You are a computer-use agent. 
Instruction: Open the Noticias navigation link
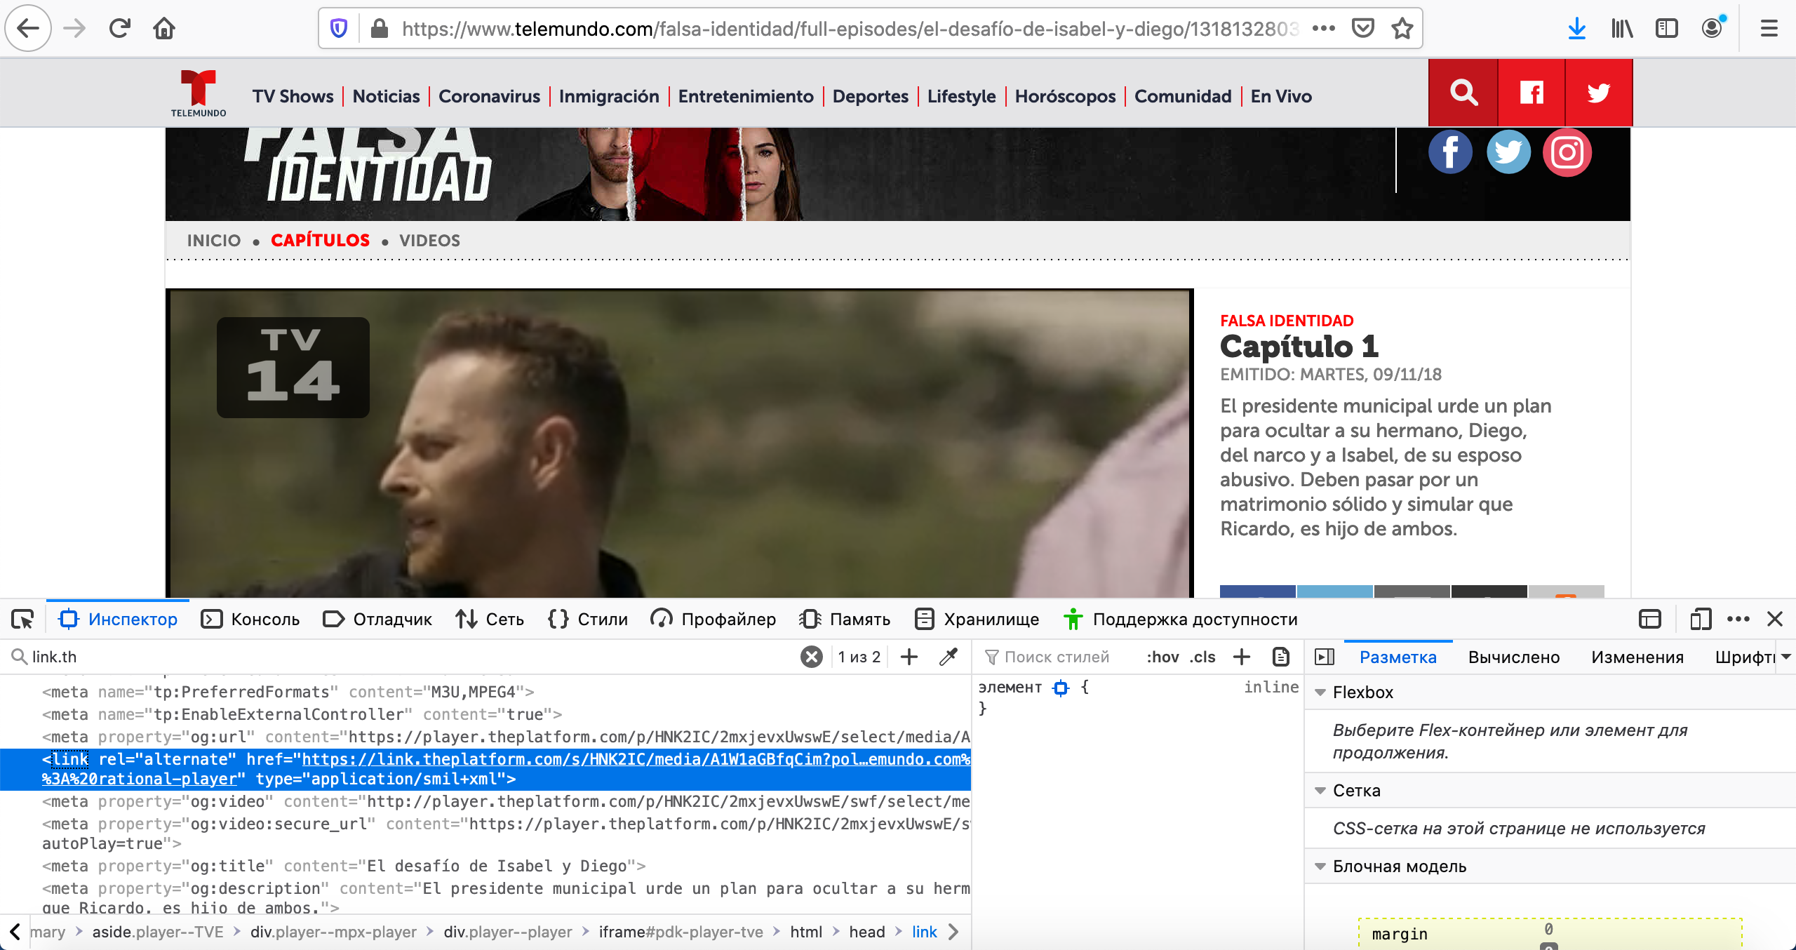(x=386, y=96)
